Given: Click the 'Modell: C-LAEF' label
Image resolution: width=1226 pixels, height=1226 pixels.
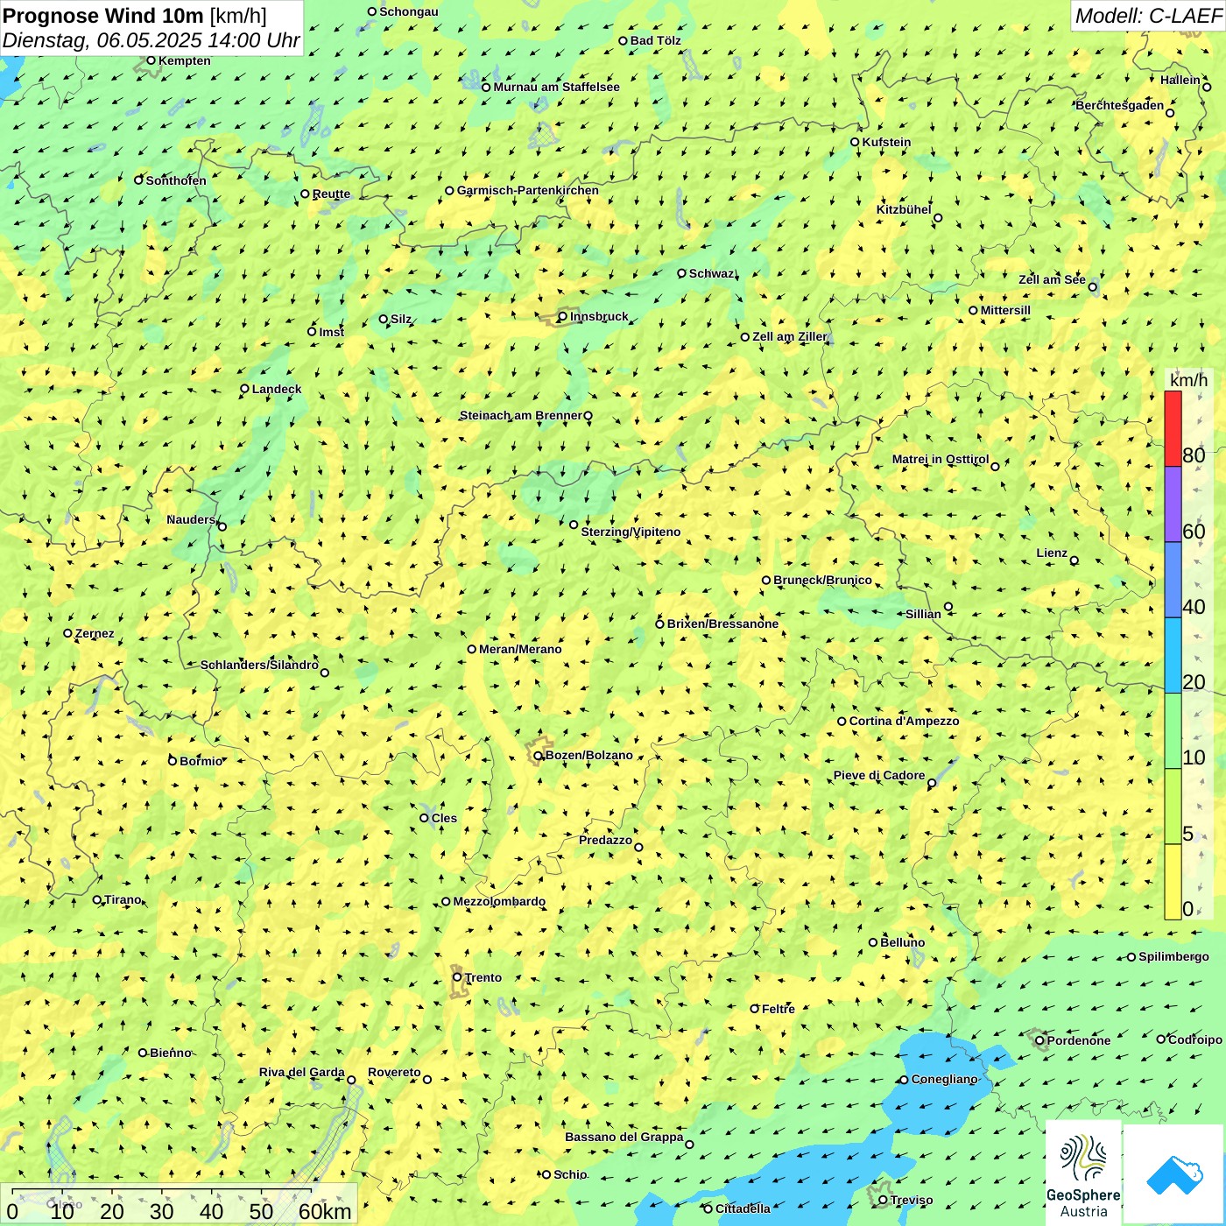Looking at the screenshot, I should pyautogui.click(x=1148, y=15).
